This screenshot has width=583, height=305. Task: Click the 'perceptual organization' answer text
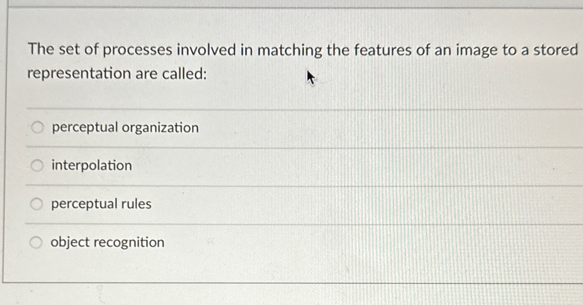point(124,127)
